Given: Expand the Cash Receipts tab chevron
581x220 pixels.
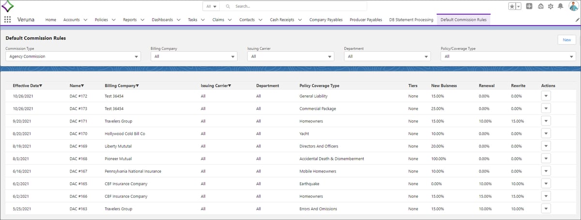Looking at the screenshot, I should click(x=300, y=20).
